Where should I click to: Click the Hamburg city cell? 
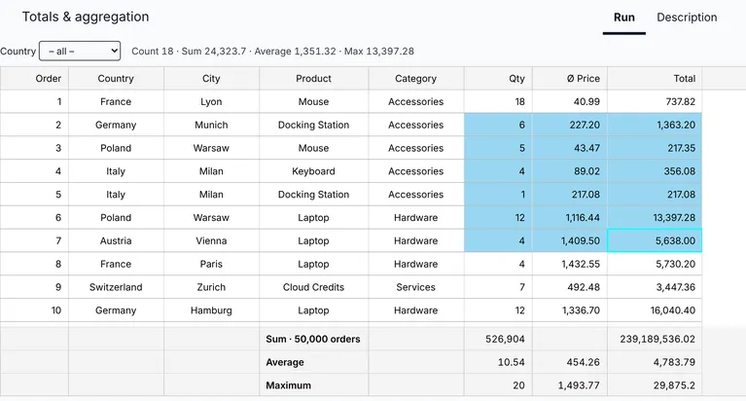tap(212, 310)
